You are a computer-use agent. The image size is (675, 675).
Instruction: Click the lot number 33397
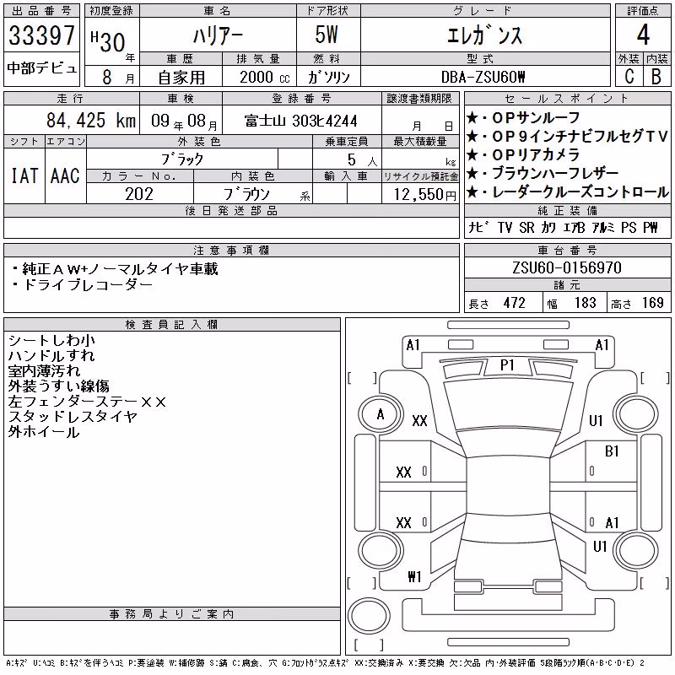(41, 35)
